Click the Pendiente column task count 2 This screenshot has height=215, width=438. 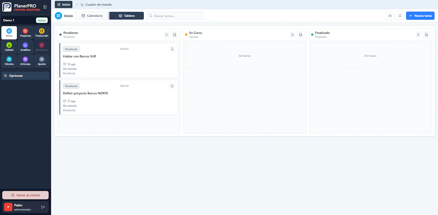[x=166, y=35]
